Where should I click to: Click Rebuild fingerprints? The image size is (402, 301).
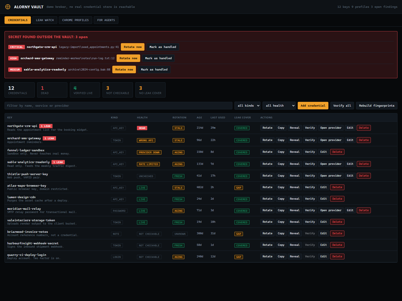coord(377,106)
